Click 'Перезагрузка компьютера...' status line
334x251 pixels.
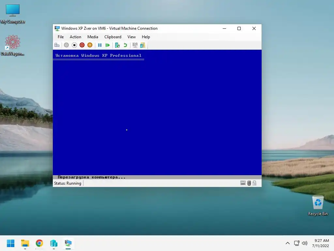coord(92,177)
